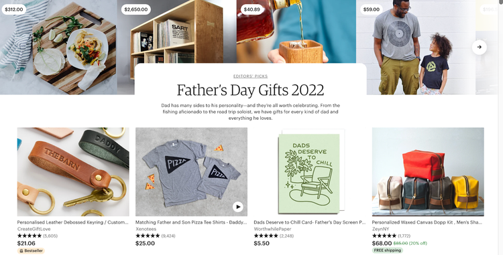Open the five-star rating for the CreateGiftLove keyring
Image resolution: width=503 pixels, height=255 pixels.
30,236
